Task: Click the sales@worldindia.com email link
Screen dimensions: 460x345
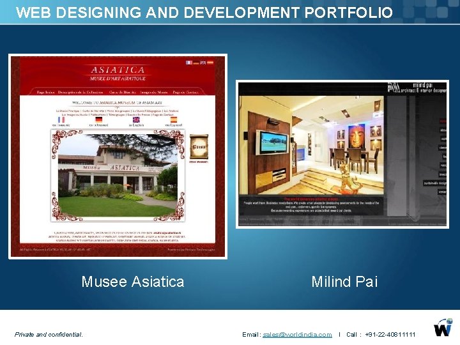Action: 297,334
